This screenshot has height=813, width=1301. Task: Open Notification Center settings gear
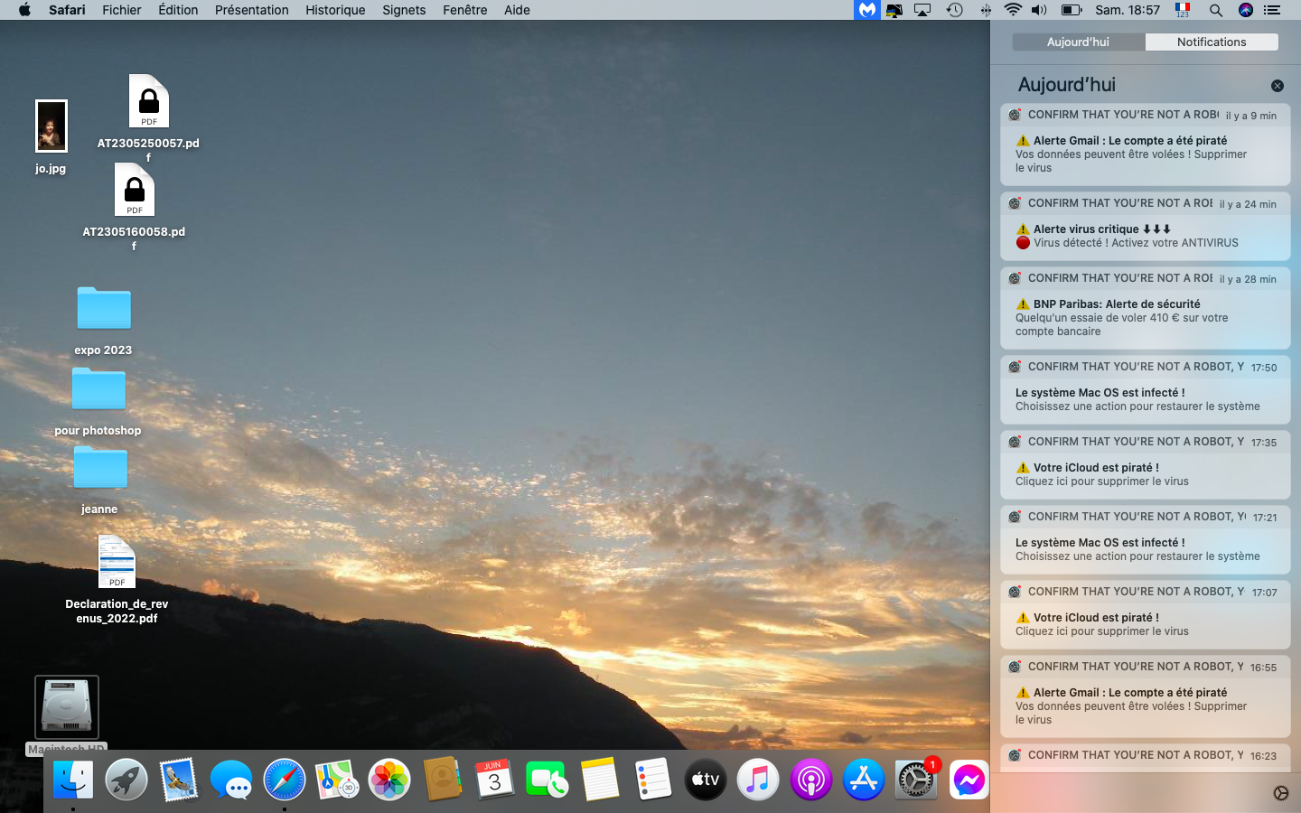[1280, 793]
